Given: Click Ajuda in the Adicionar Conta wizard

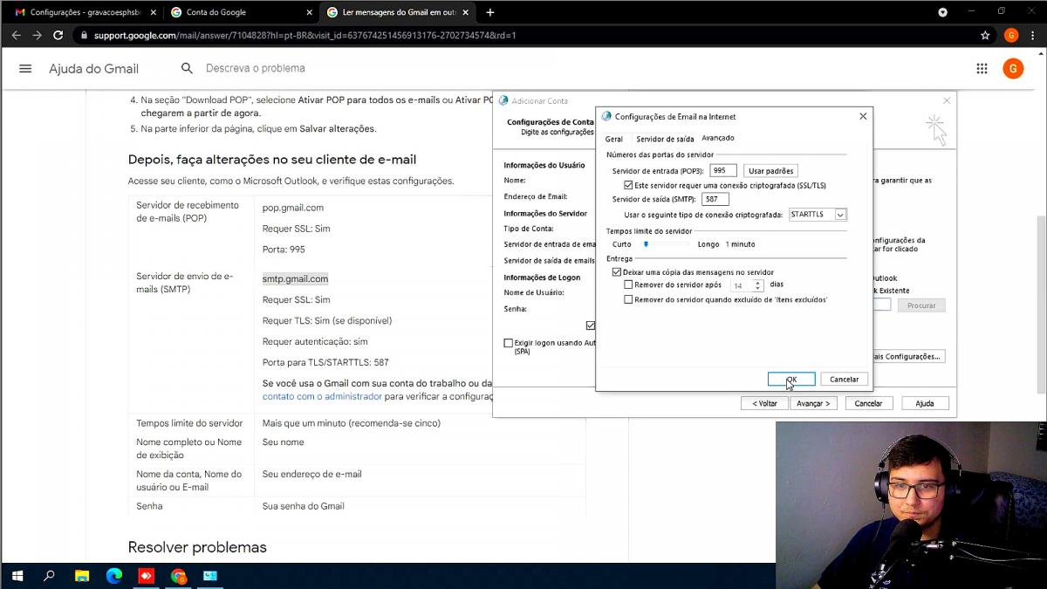Looking at the screenshot, I should (925, 403).
